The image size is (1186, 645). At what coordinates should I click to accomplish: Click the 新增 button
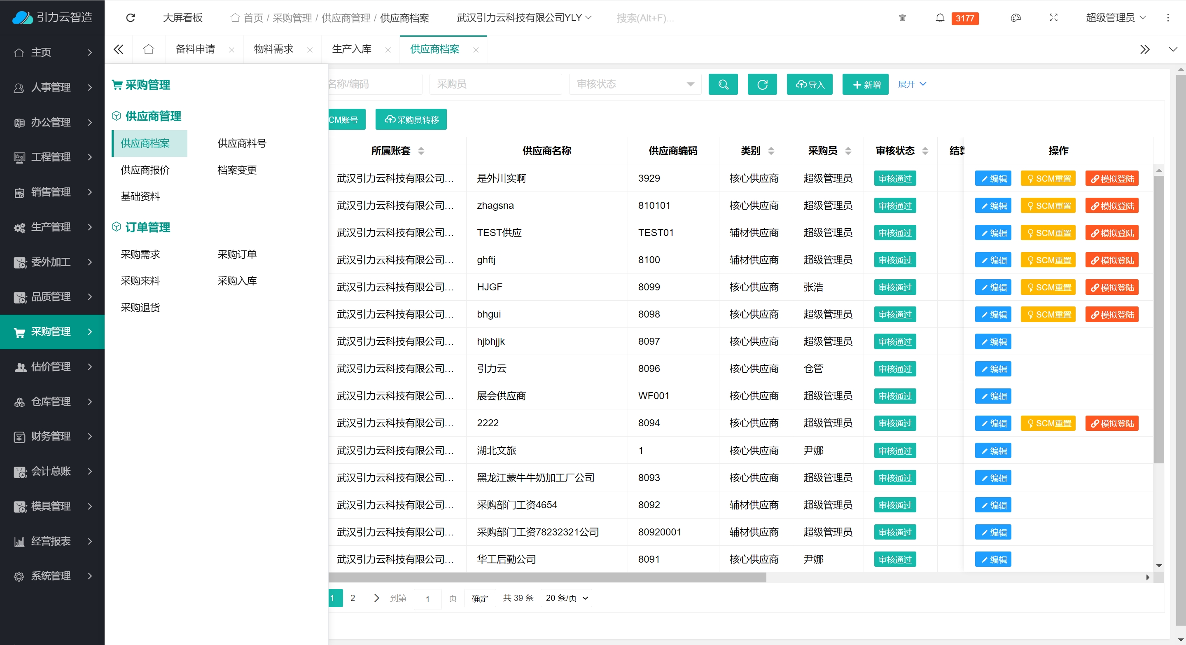pyautogui.click(x=865, y=84)
